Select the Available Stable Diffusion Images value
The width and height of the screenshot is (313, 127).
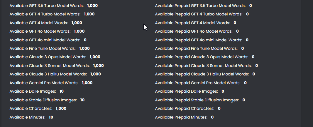pyautogui.click(x=82, y=100)
